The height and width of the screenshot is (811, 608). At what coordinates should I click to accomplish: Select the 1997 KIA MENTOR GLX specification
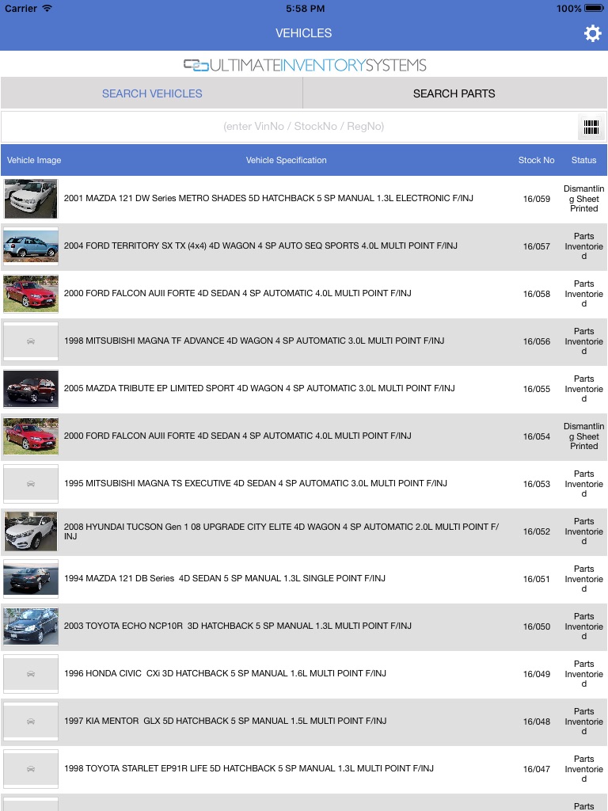pos(225,722)
